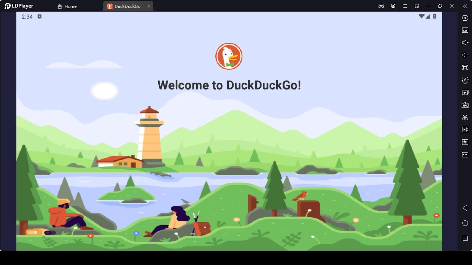
Task: Check the Wi-Fi status icon
Action: pyautogui.click(x=422, y=16)
